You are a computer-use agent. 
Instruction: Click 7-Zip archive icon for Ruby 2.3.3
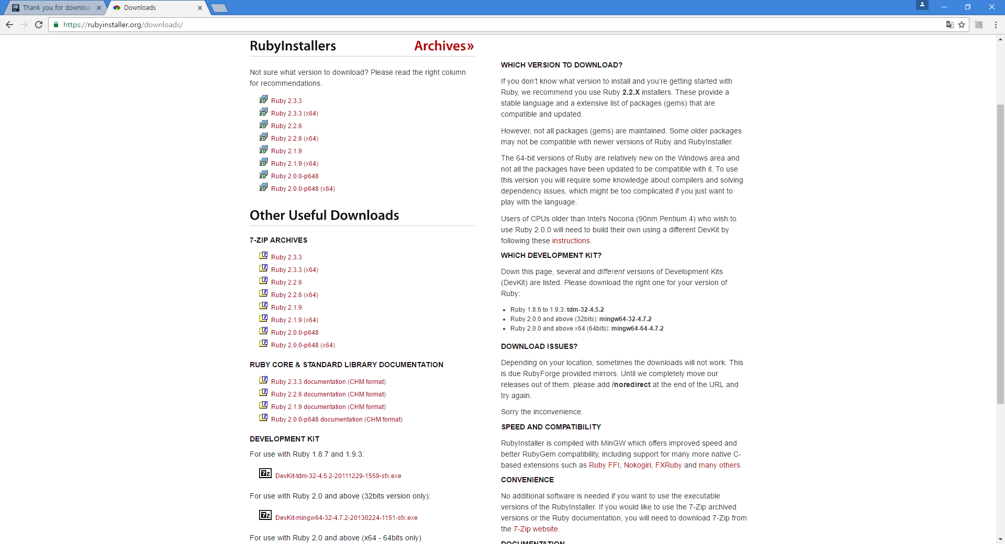(263, 255)
